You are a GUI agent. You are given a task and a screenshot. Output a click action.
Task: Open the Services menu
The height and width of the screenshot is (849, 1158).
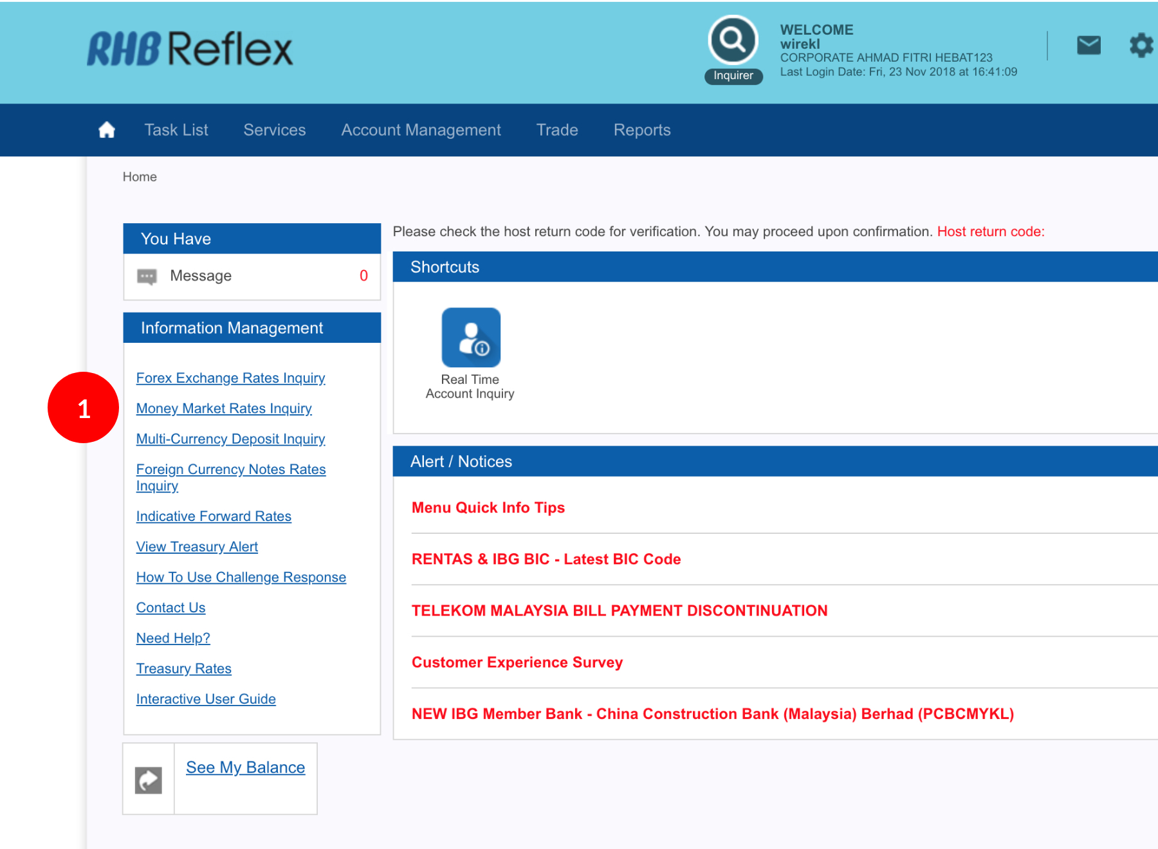275,130
